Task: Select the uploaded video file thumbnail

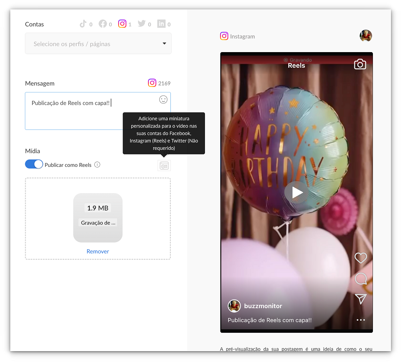Action: 98,218
